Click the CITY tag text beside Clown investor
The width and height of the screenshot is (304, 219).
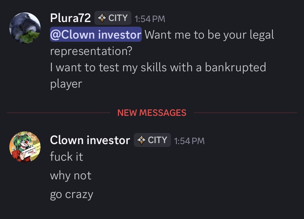(157, 140)
